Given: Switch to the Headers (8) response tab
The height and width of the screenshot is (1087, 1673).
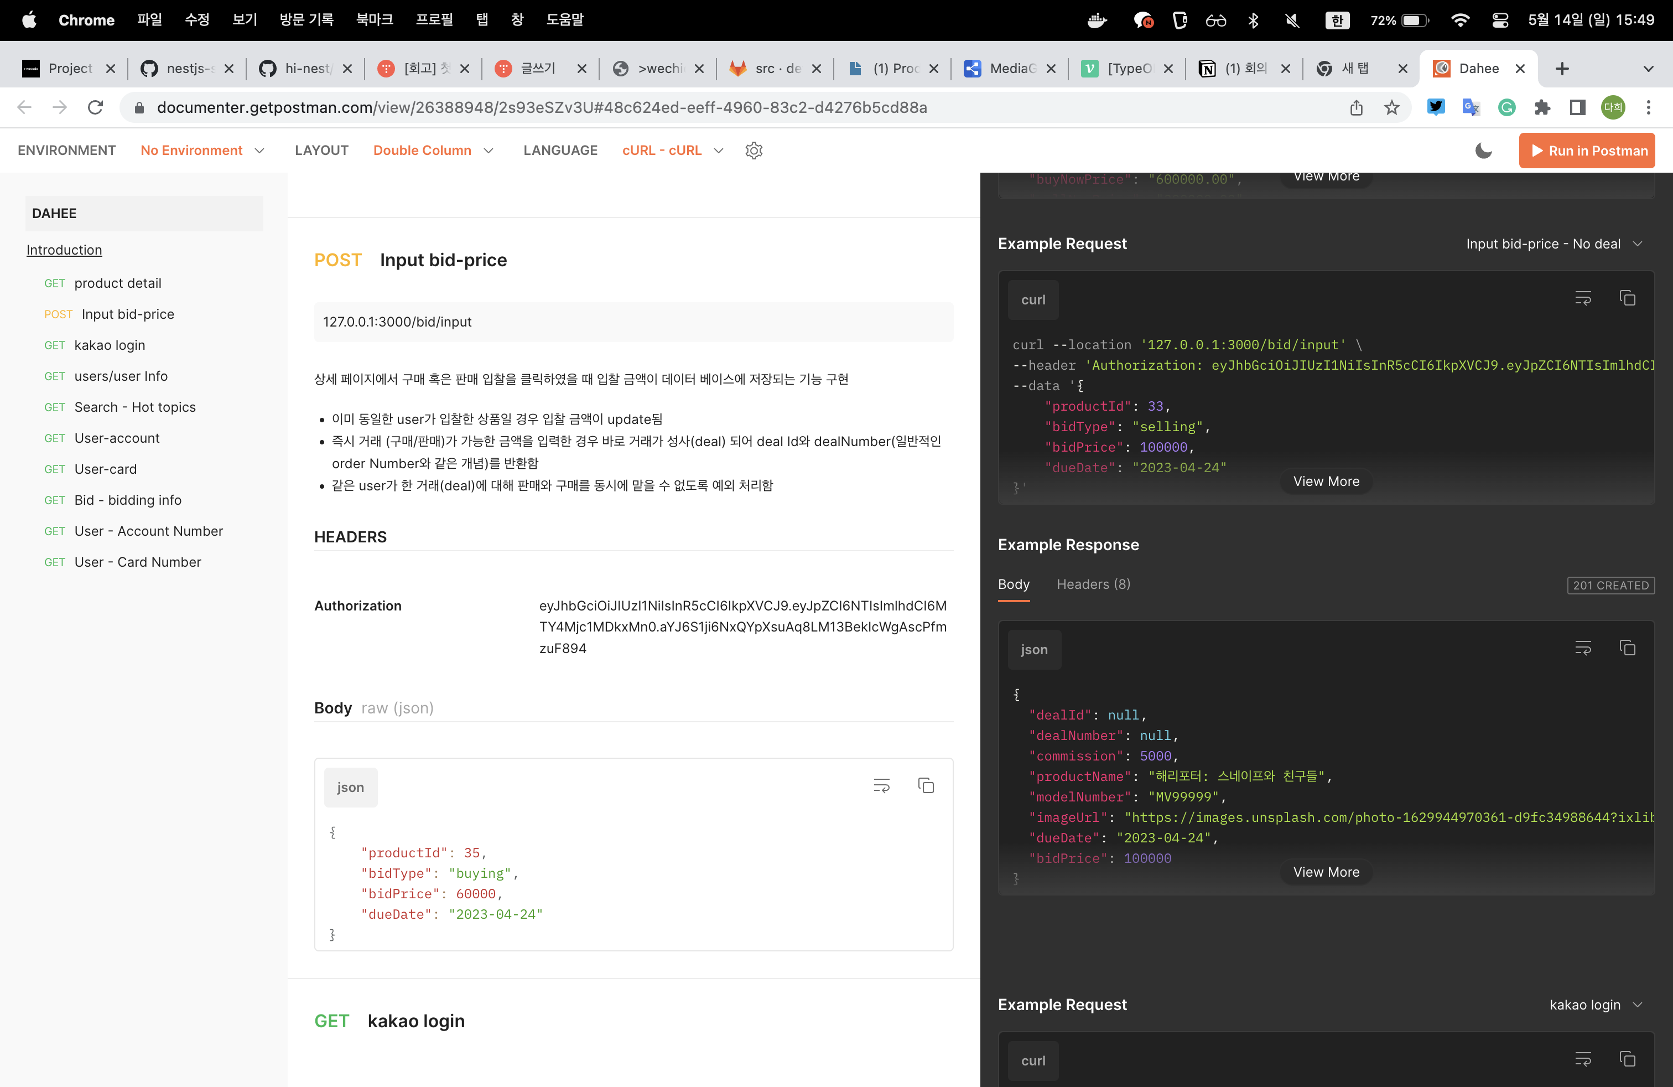Looking at the screenshot, I should click(1093, 584).
